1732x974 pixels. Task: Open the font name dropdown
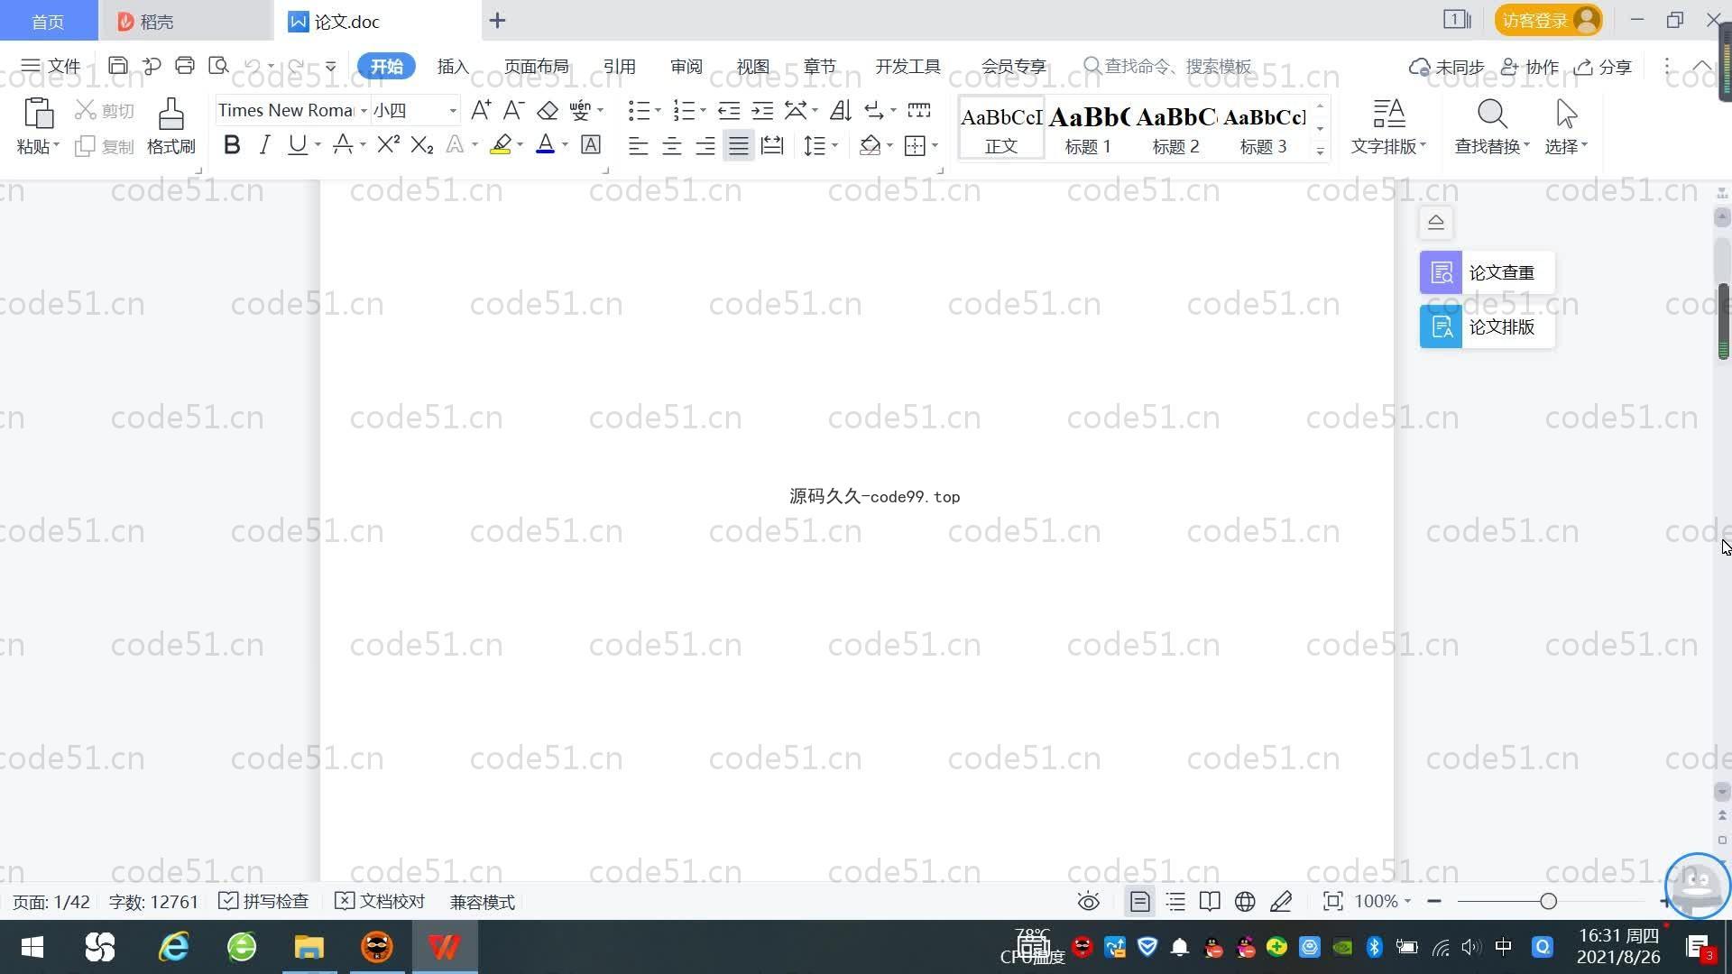[x=364, y=111]
